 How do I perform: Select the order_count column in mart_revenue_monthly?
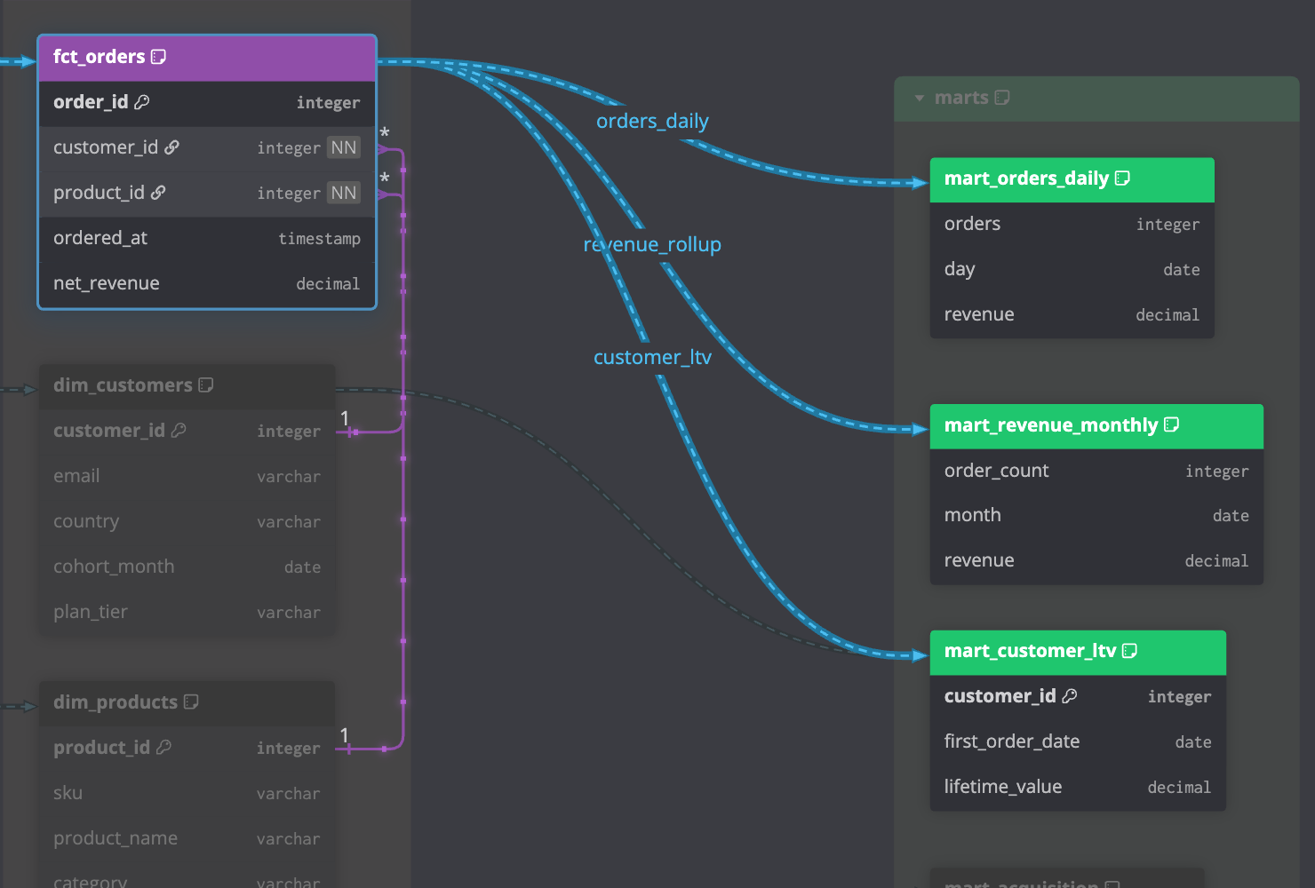(x=1096, y=472)
